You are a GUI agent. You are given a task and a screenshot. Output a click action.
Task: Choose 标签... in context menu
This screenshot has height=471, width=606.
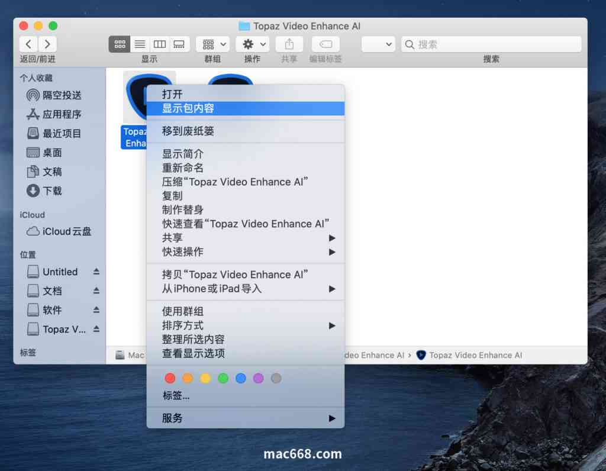246,396
